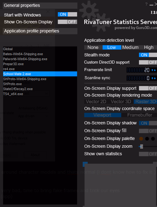Toggle On-Screen Display shadow switch

pos(148,123)
